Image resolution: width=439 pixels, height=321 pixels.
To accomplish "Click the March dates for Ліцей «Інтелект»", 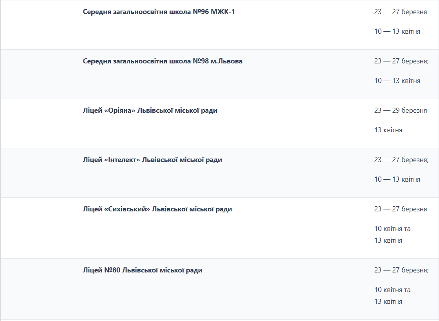I will pyautogui.click(x=401, y=160).
